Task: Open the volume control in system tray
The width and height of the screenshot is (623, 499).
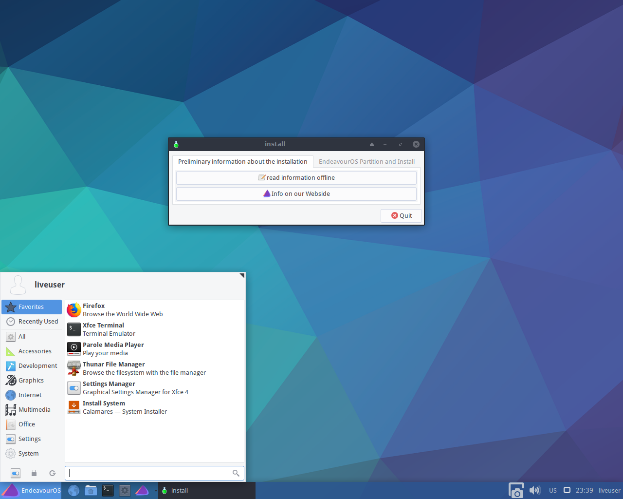Action: click(x=535, y=491)
